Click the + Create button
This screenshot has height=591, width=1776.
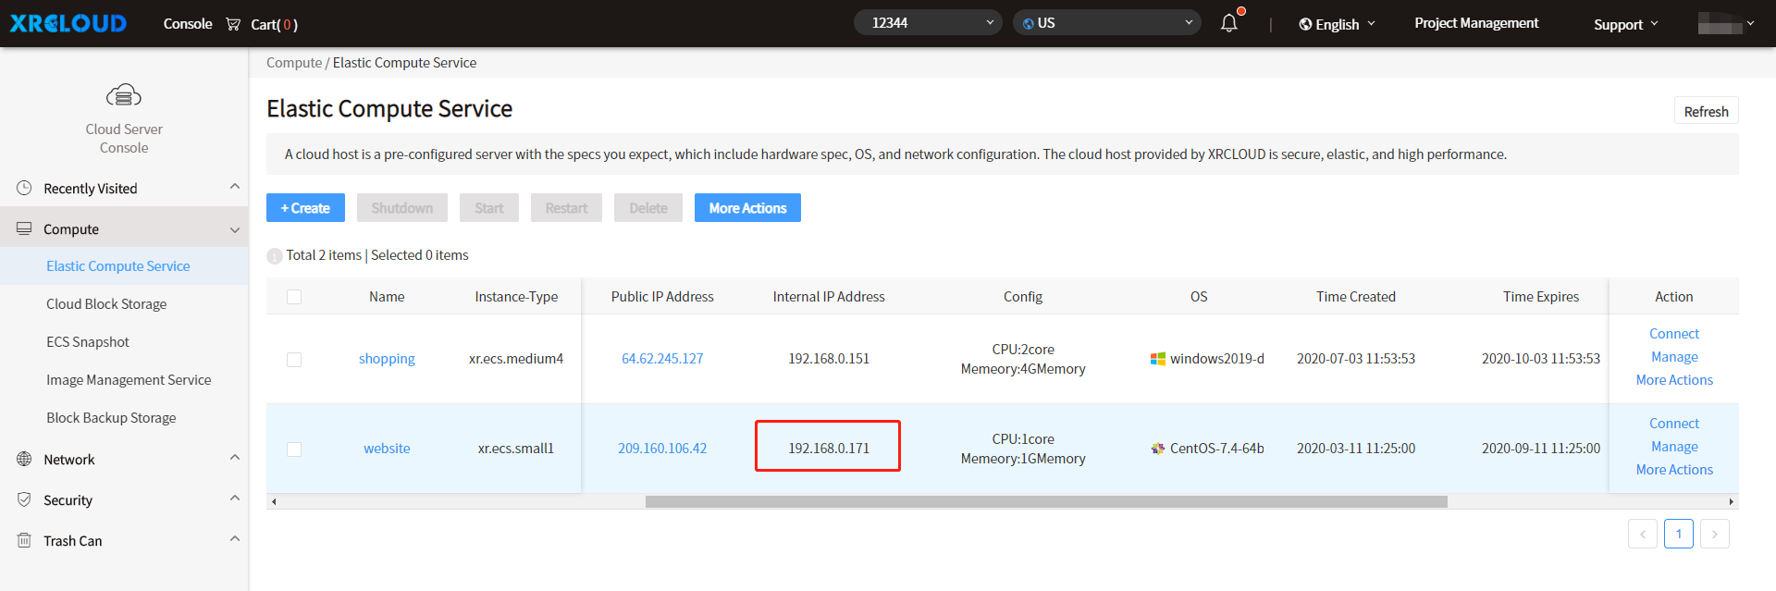(305, 208)
